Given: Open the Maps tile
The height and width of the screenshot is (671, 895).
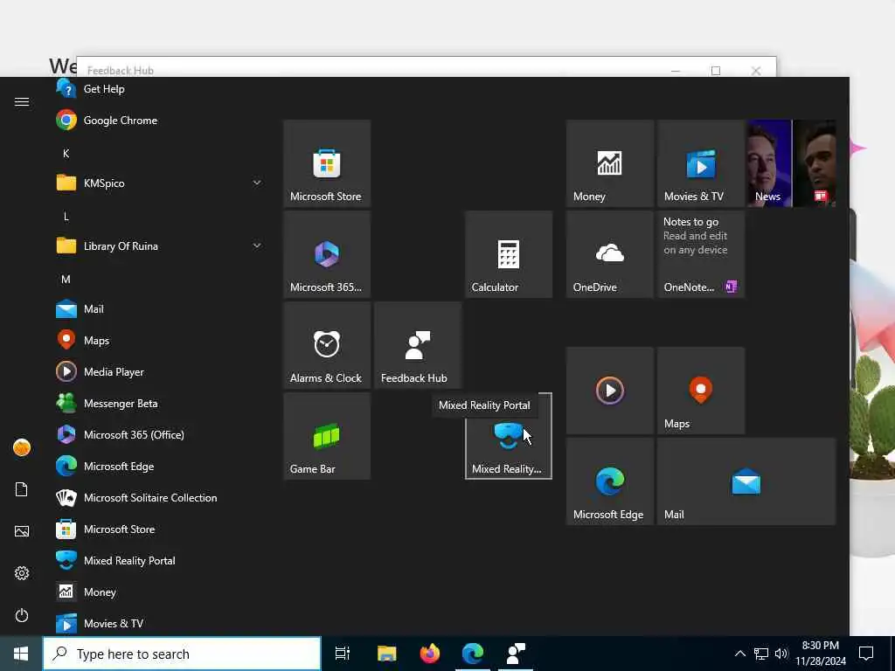Looking at the screenshot, I should point(701,391).
